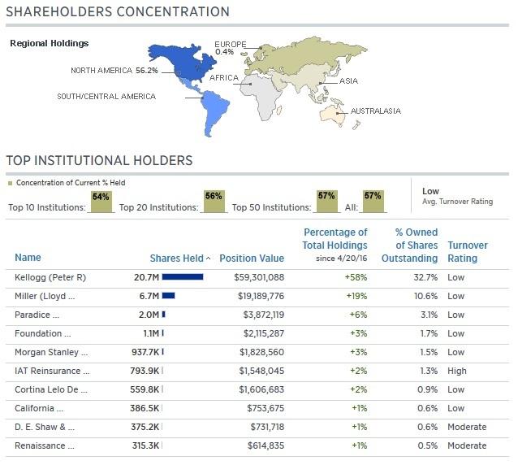Image resolution: width=518 pixels, height=465 pixels.
Task: Select Miller (Lloyd ... holder name
Action: point(45,296)
